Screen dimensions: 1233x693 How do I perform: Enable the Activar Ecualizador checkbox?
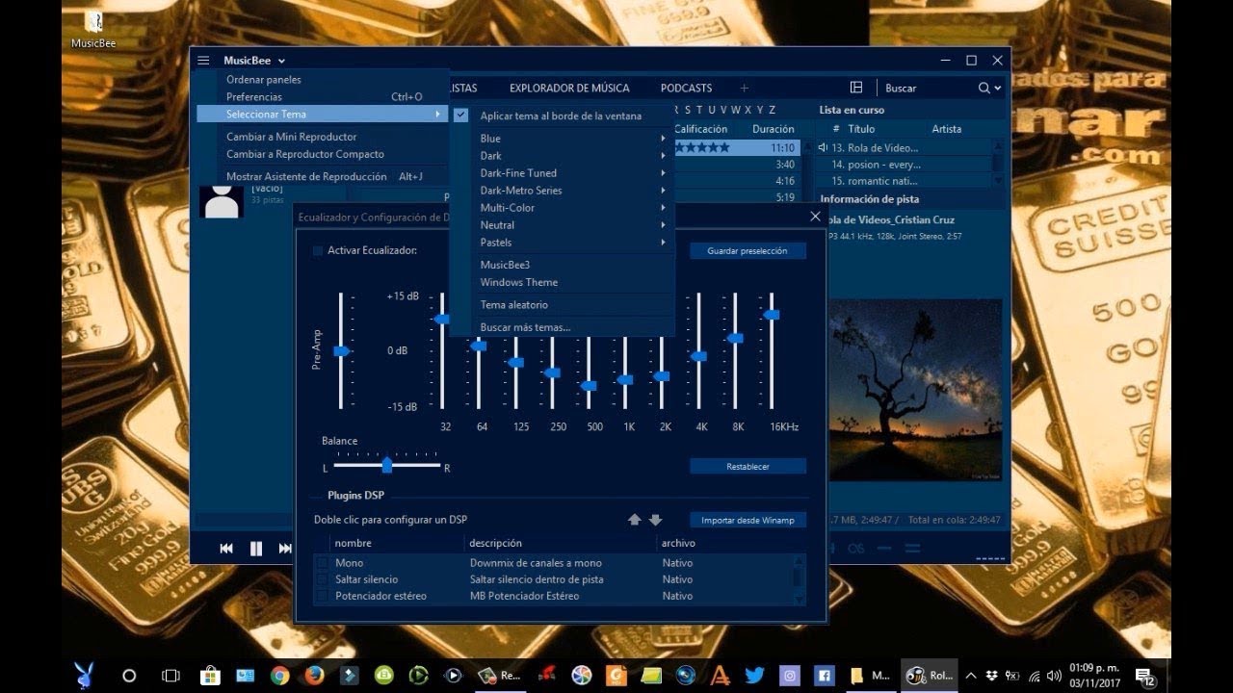[318, 251]
